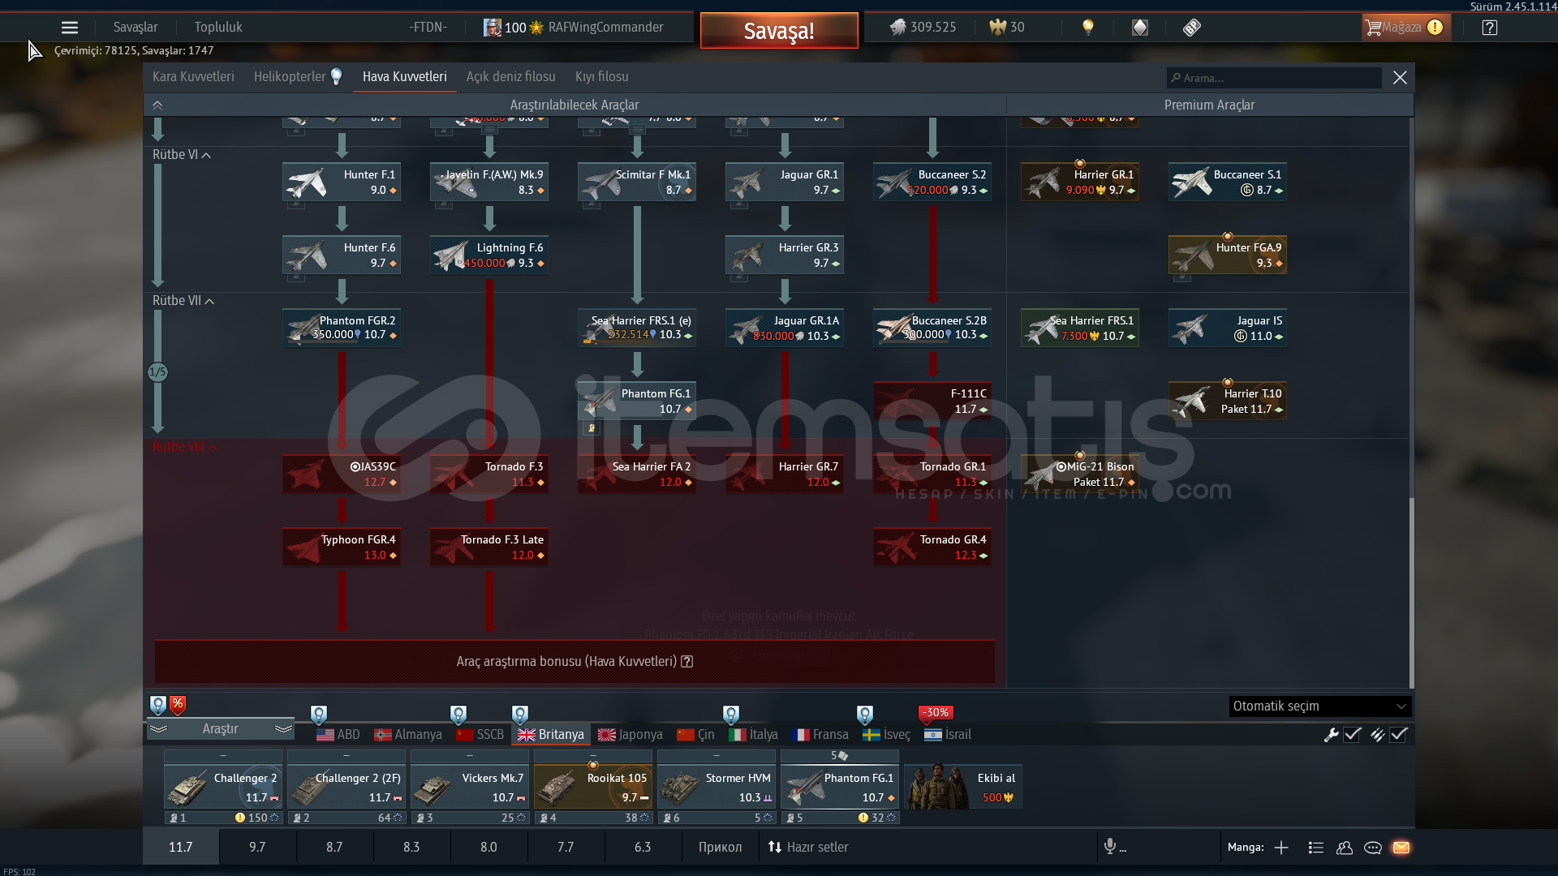Collapse the Rütbe VI rank section

[x=182, y=155]
